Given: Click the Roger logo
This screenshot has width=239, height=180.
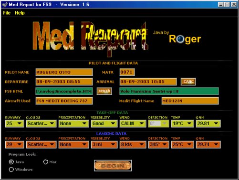Looking at the screenshot, I should tap(185, 39).
